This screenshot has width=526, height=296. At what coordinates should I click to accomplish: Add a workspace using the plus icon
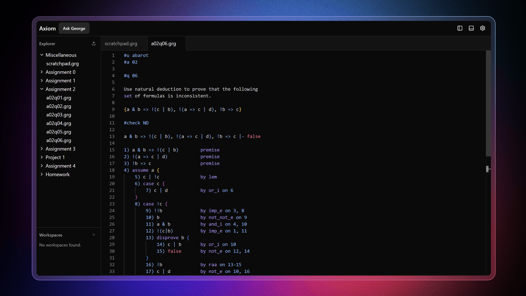click(94, 235)
